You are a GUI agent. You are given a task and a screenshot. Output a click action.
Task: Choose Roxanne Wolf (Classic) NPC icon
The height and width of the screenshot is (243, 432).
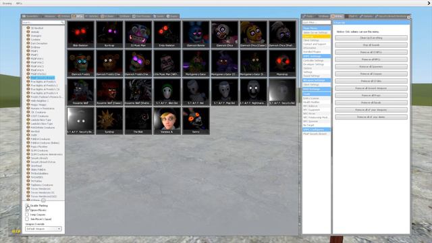[109, 92]
